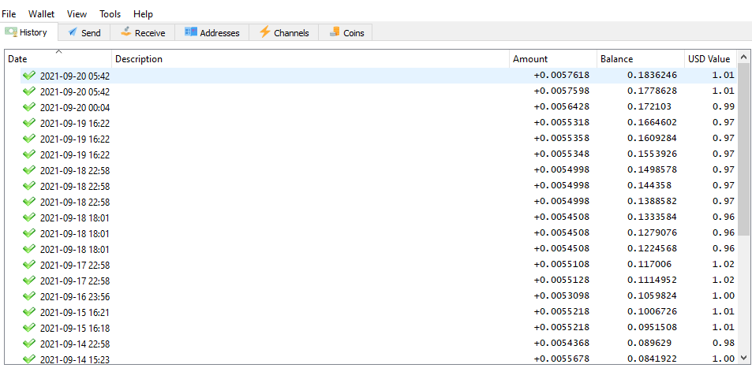Open the File menu
This screenshot has width=752, height=368.
click(x=9, y=14)
